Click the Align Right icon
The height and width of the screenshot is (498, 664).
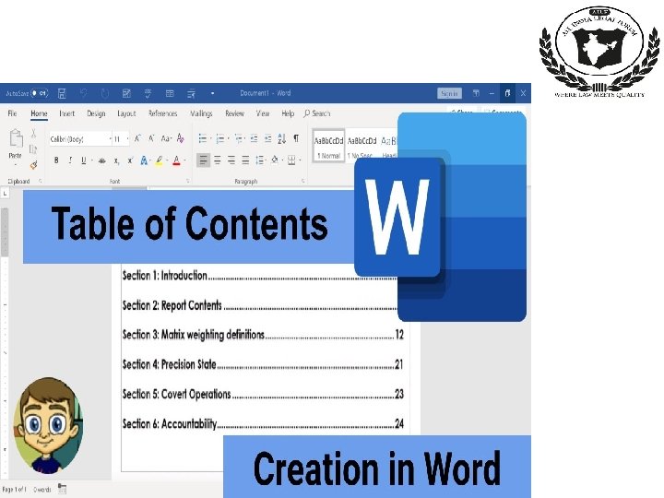(231, 160)
